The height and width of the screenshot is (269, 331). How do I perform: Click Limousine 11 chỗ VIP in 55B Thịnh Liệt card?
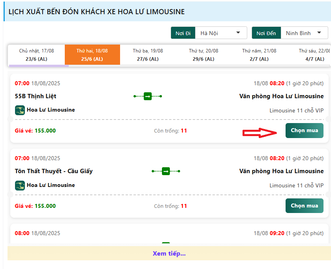tap(296, 110)
